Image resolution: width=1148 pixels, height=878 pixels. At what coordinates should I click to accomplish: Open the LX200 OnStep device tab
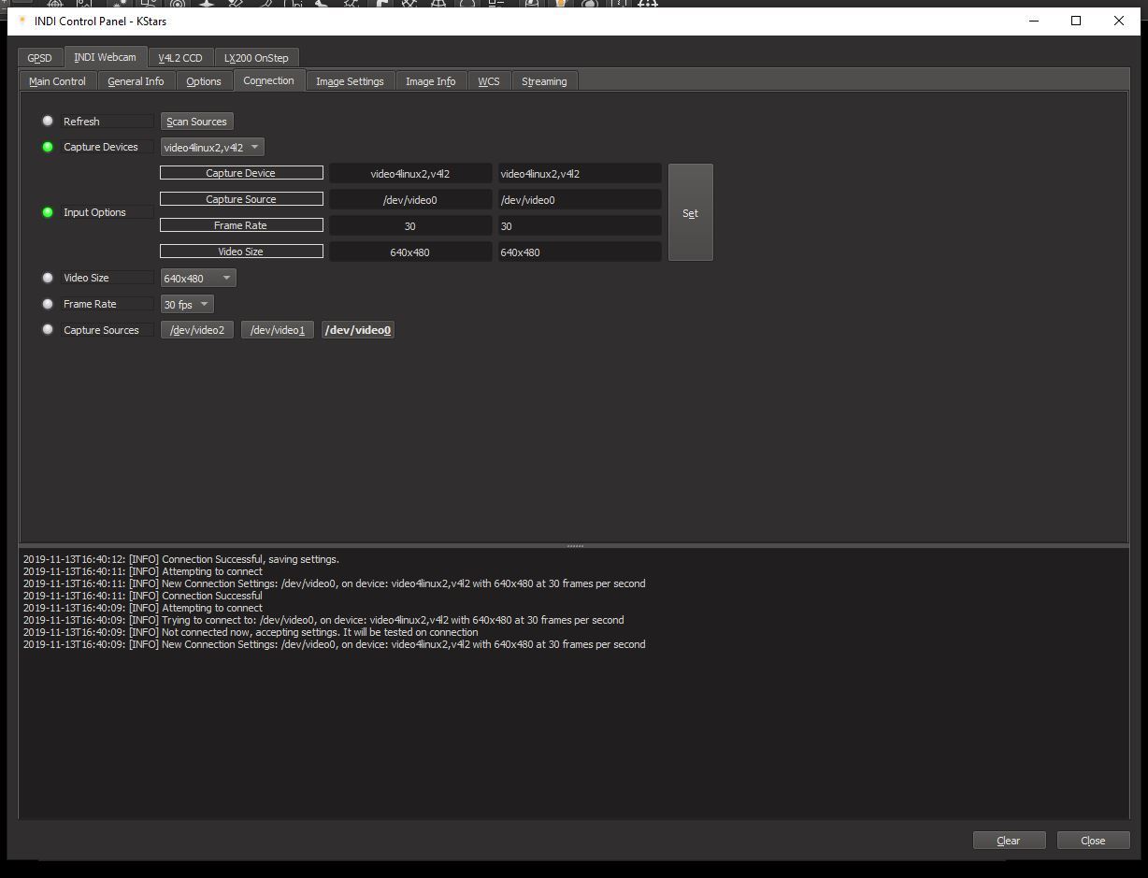click(x=256, y=58)
